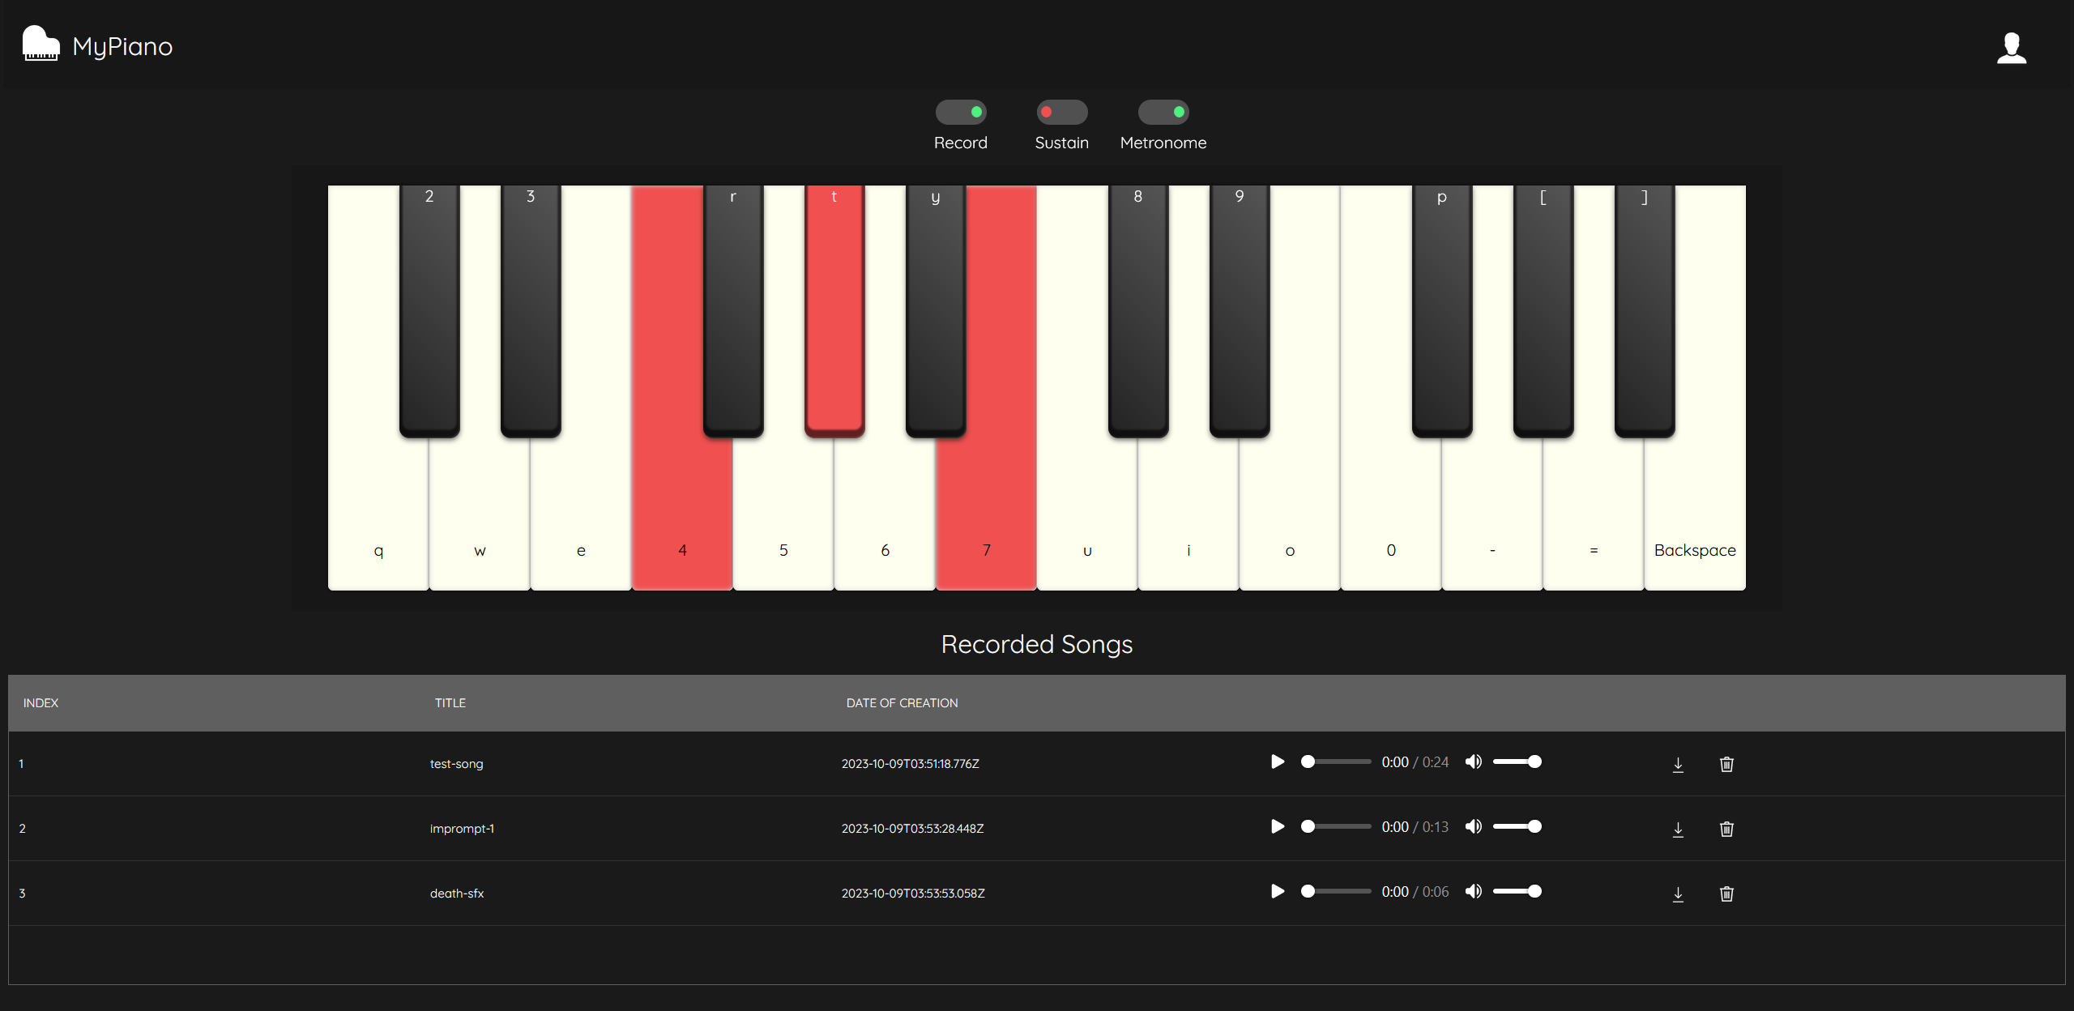This screenshot has height=1011, width=2074.
Task: Hit the black key labeled r
Action: 733,311
